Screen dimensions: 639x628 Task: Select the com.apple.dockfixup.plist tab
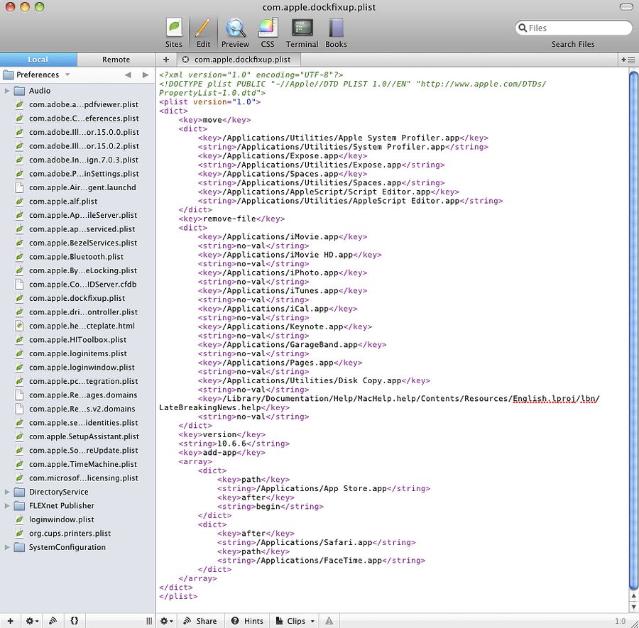(x=241, y=60)
